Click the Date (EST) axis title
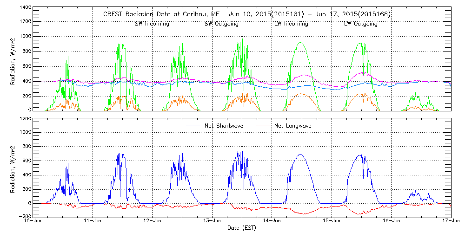The height and width of the screenshot is (232, 465). click(242, 228)
